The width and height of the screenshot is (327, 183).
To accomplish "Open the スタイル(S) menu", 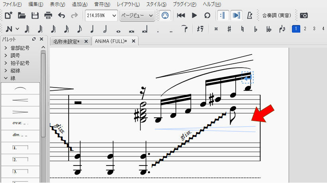I will click(156, 4).
